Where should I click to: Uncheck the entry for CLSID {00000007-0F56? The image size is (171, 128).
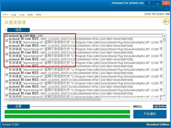(x=7, y=88)
